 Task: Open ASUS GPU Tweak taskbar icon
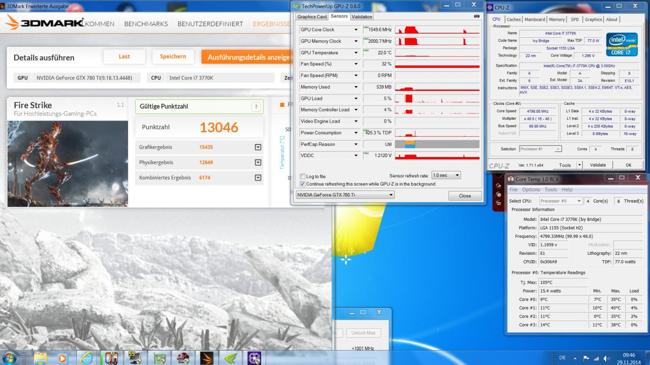pyautogui.click(x=183, y=358)
